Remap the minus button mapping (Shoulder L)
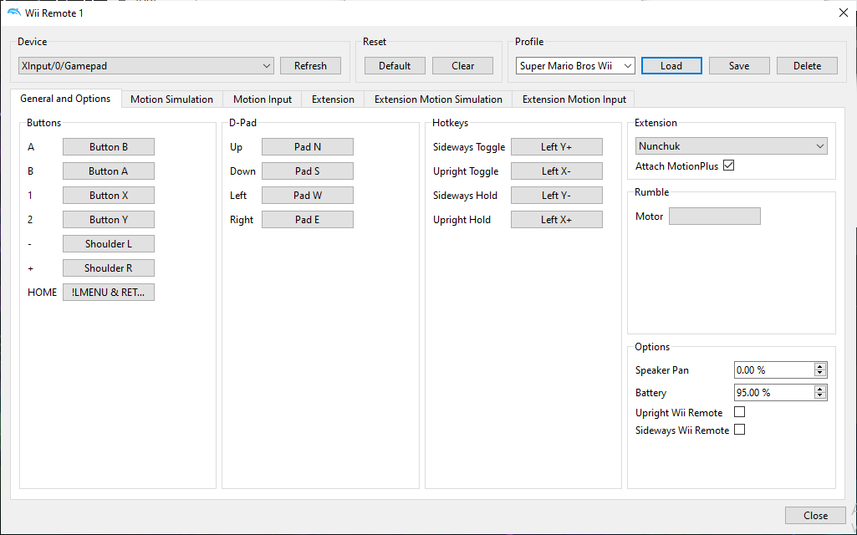The image size is (857, 535). click(108, 244)
